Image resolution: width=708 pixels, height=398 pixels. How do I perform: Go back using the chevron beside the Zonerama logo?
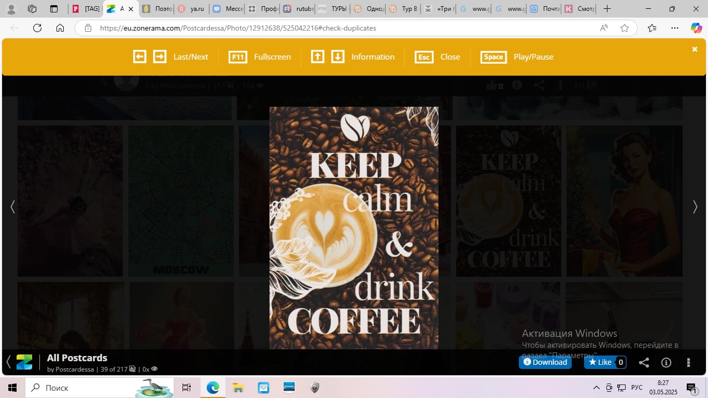pos(8,362)
